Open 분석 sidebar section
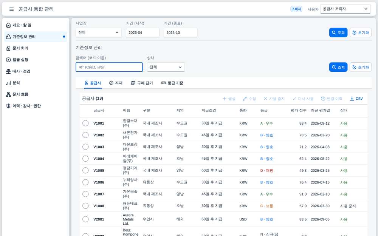378x236 pixels. (x=36, y=83)
